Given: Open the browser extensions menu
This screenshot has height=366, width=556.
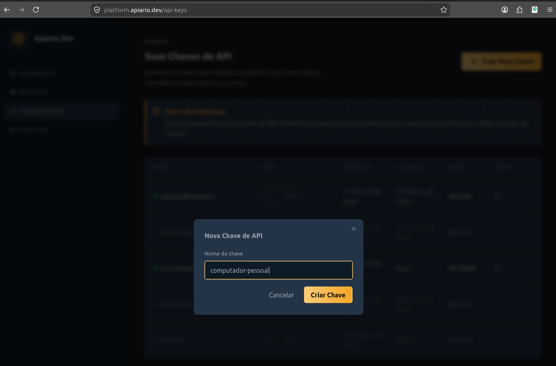Looking at the screenshot, I should click(519, 10).
